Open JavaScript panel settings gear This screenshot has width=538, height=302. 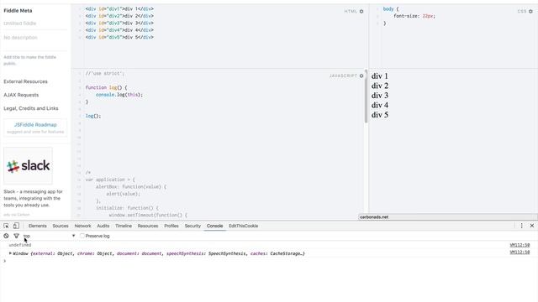point(361,75)
